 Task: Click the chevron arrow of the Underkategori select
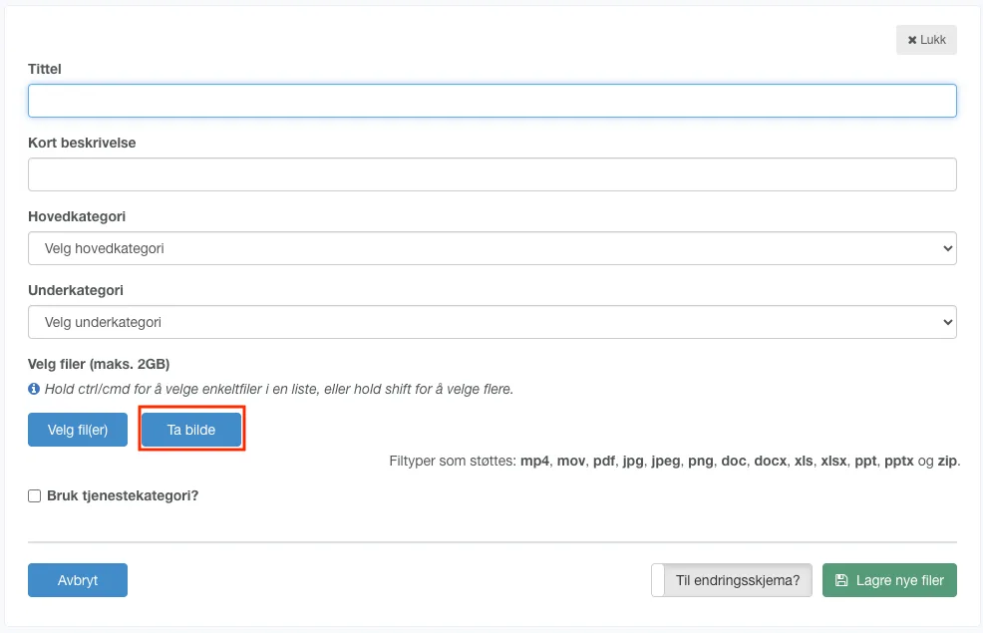click(x=945, y=322)
